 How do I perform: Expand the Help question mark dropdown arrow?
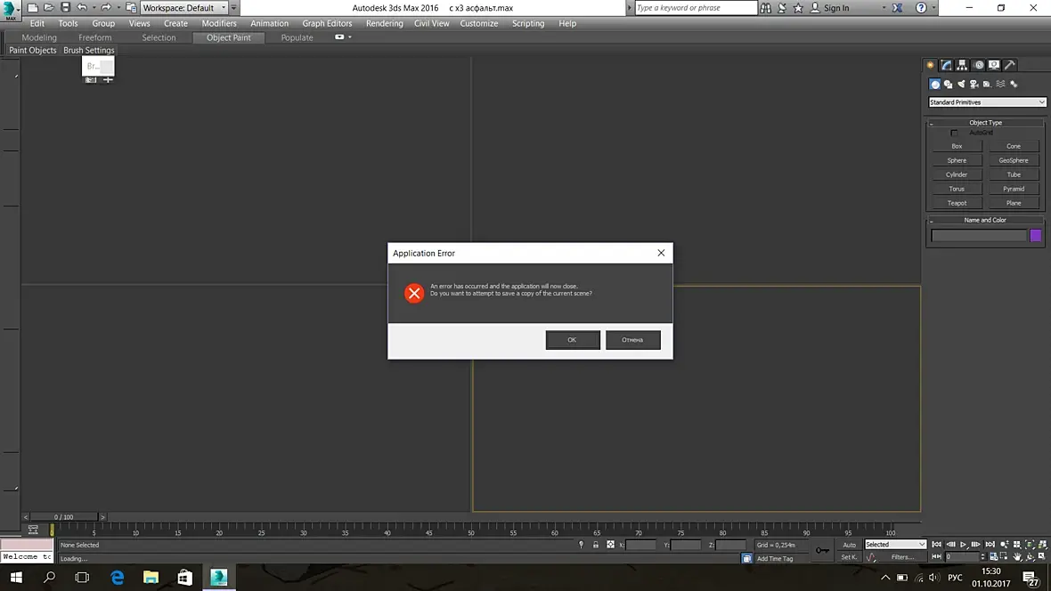(933, 8)
